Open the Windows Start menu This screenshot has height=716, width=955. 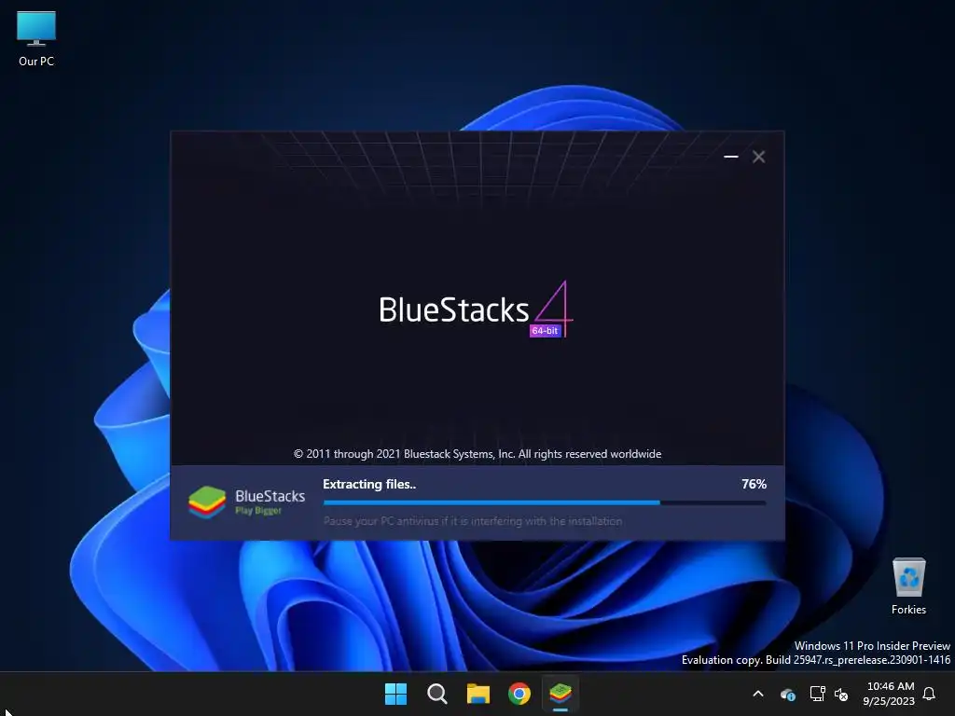395,694
